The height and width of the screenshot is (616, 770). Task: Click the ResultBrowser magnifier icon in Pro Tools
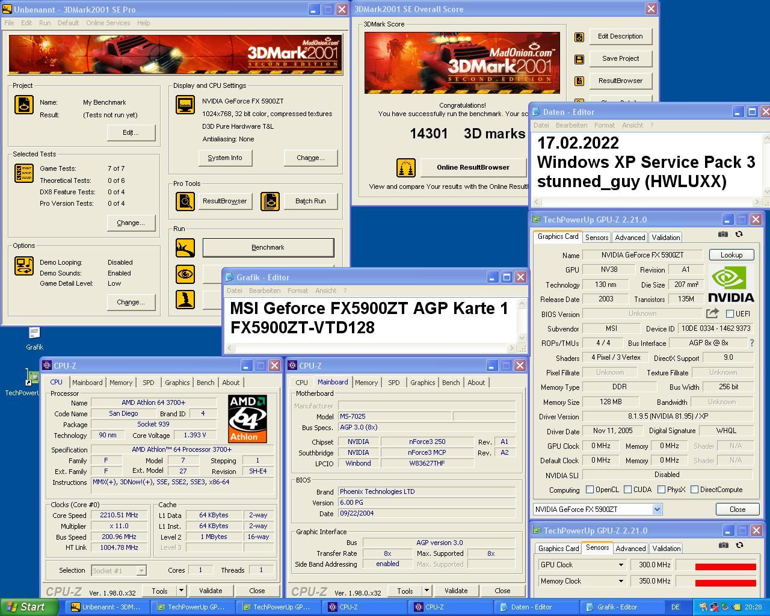185,201
